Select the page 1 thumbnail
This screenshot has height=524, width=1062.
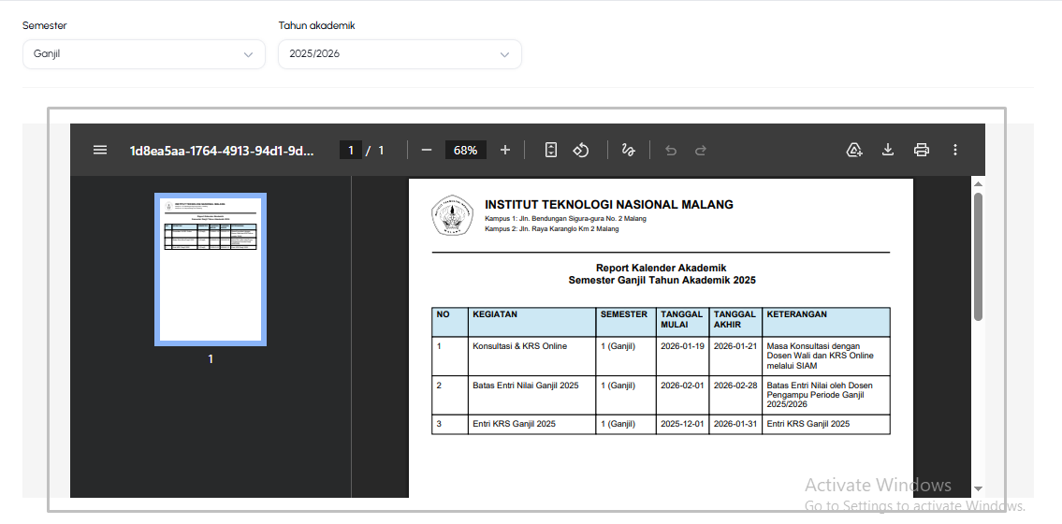tap(211, 269)
